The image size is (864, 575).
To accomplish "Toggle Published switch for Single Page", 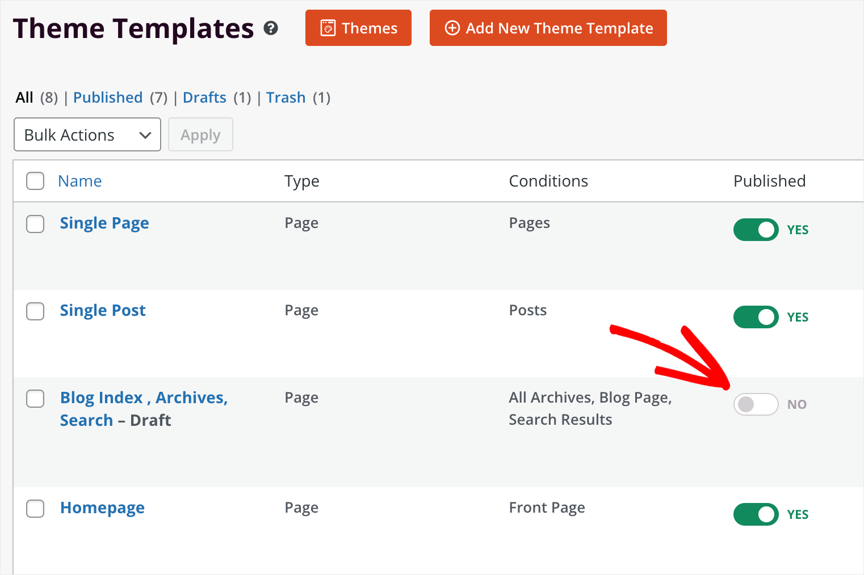I will pyautogui.click(x=756, y=230).
